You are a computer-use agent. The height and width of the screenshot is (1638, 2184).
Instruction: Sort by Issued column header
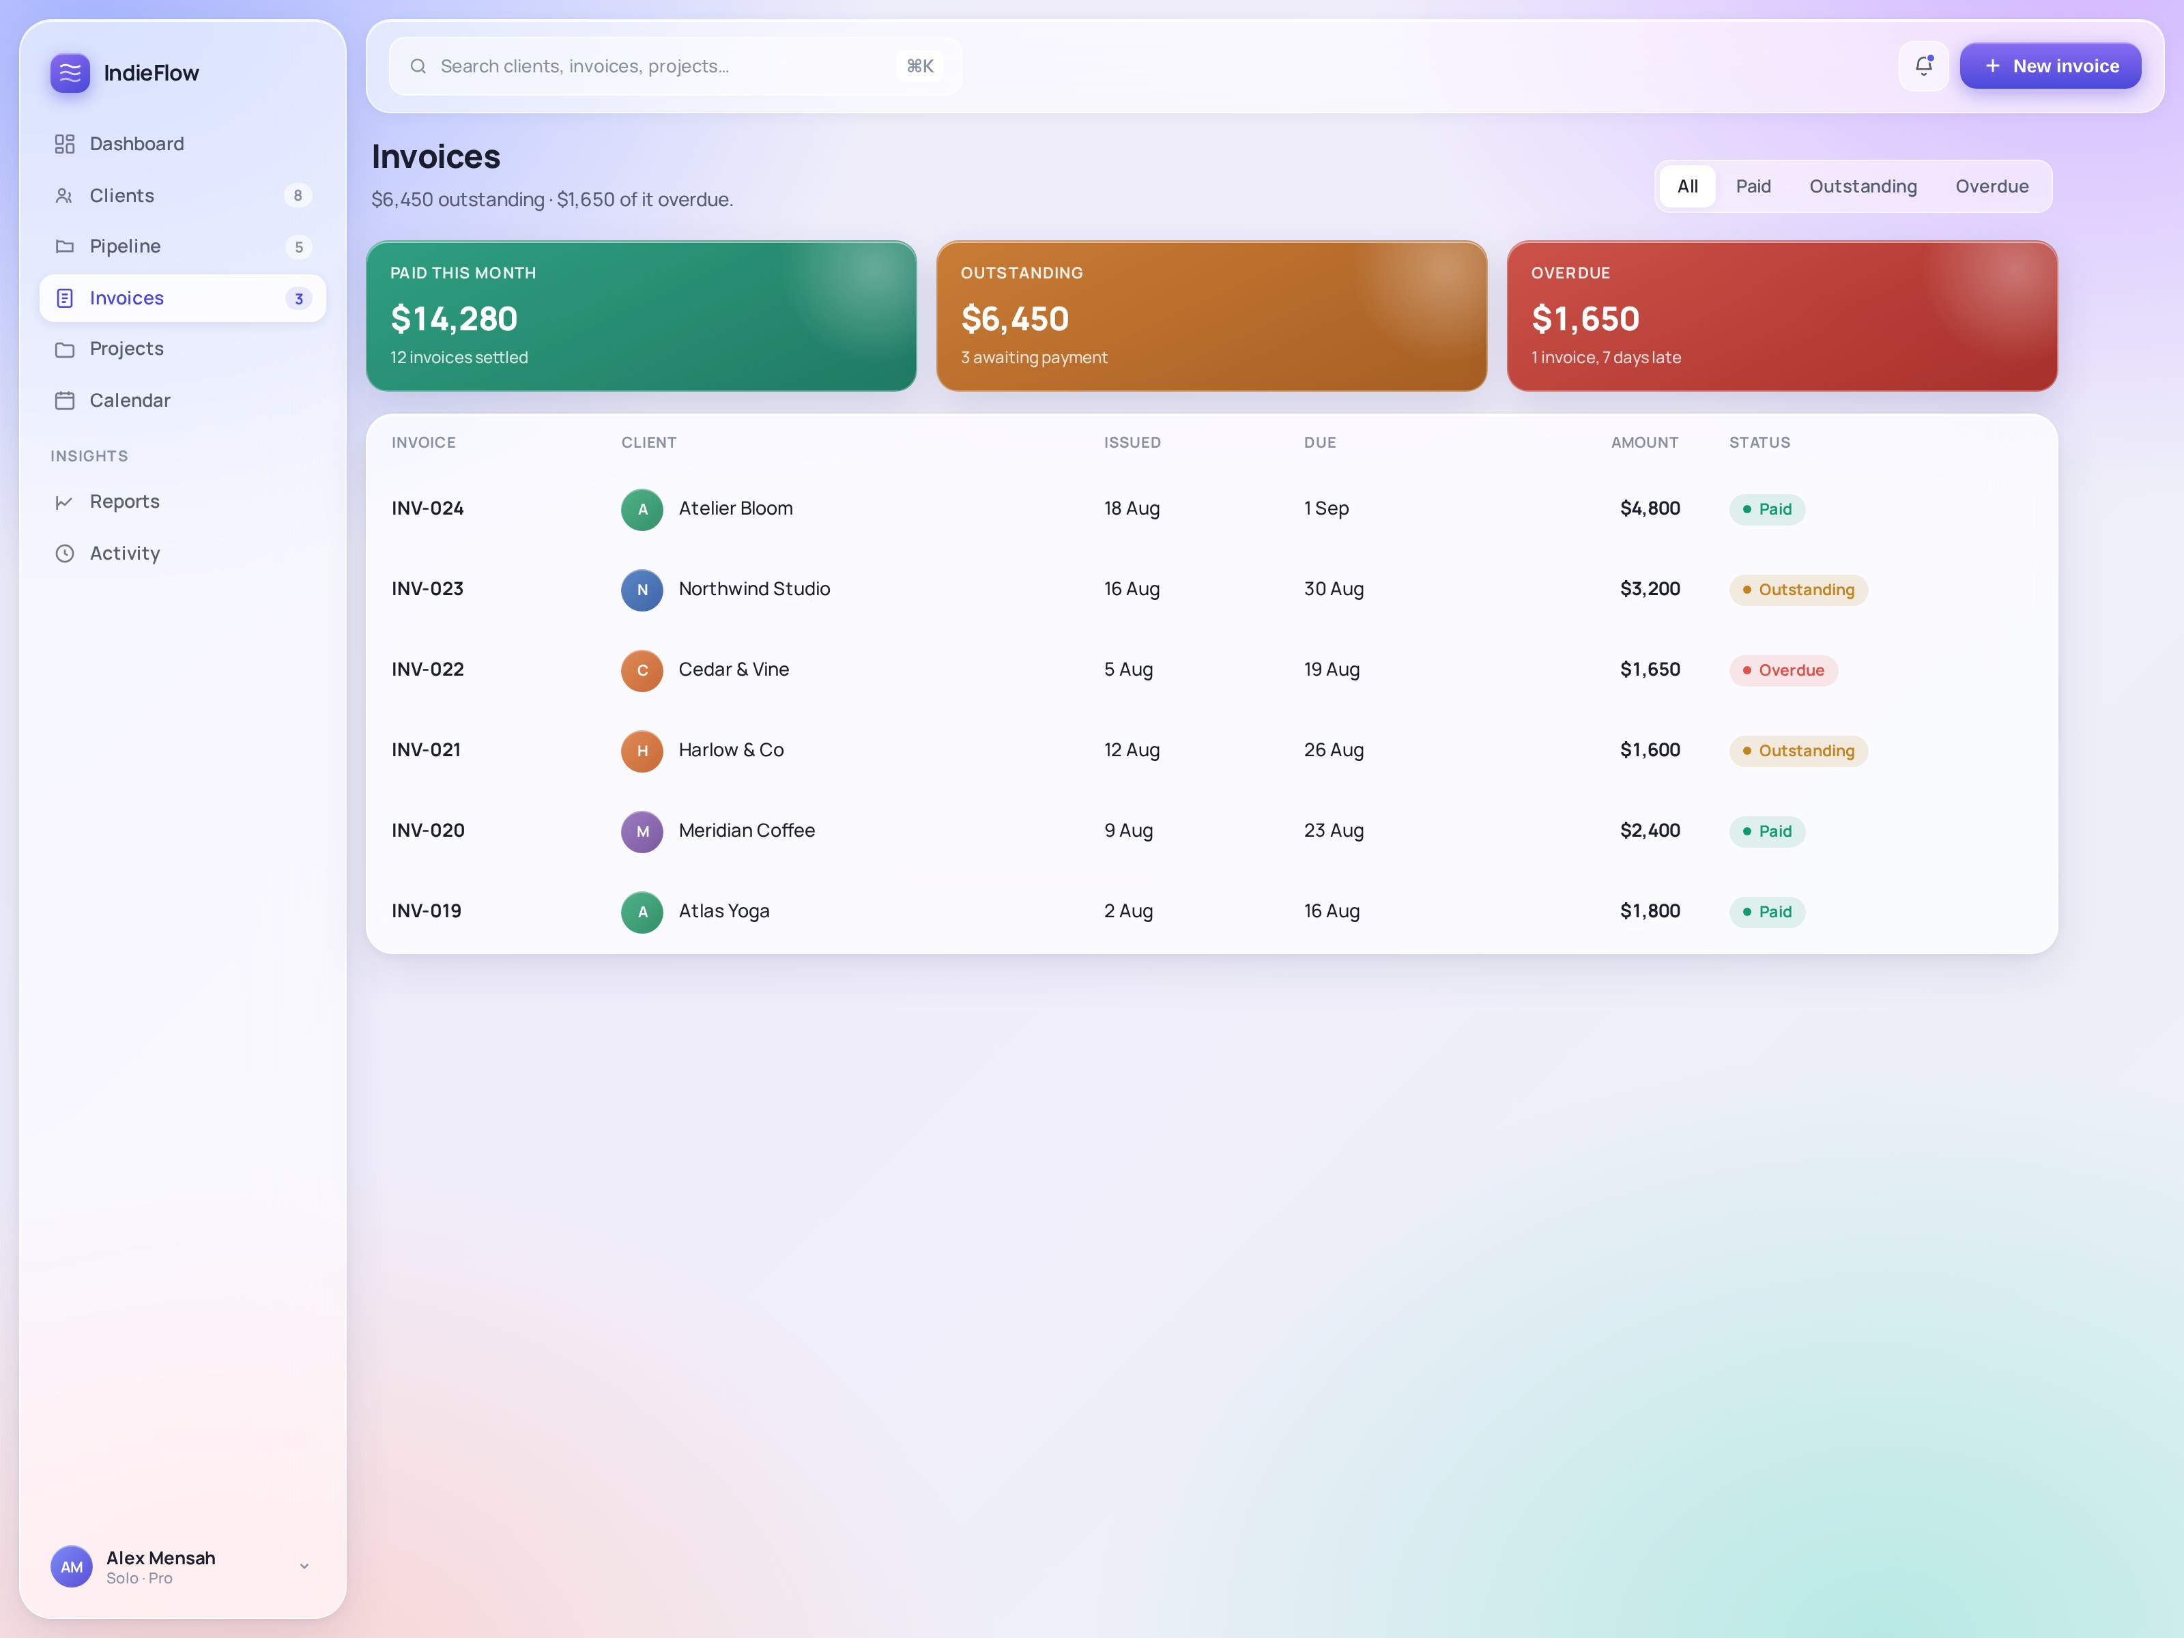pos(1132,442)
